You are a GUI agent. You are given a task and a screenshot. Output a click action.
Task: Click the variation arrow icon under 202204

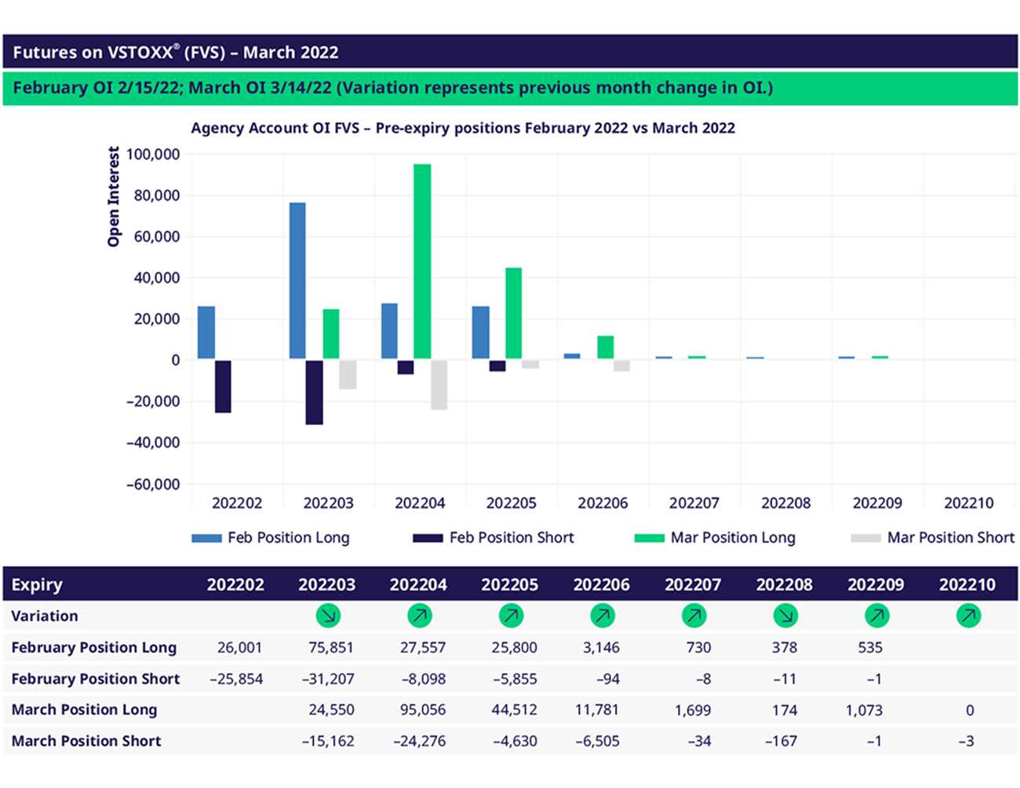point(420,616)
